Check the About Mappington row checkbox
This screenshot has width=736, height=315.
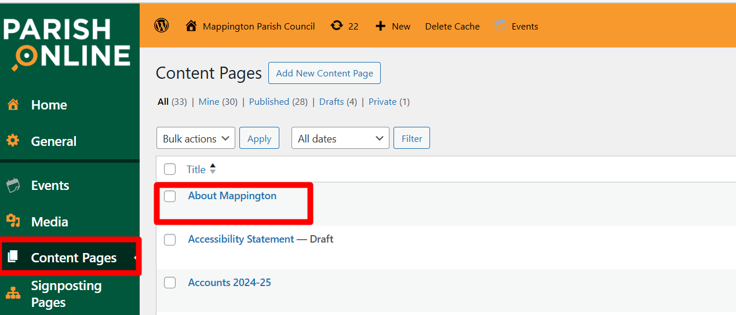[170, 196]
